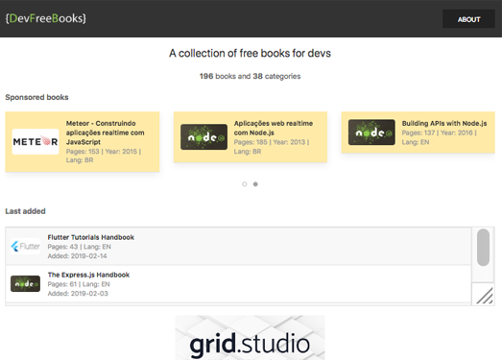Click the Node logo beside 'Aplicações web realtime'
The height and width of the screenshot is (360, 502).
[203, 137]
